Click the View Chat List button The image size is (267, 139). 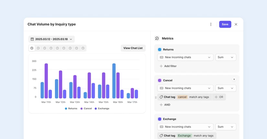(133, 48)
